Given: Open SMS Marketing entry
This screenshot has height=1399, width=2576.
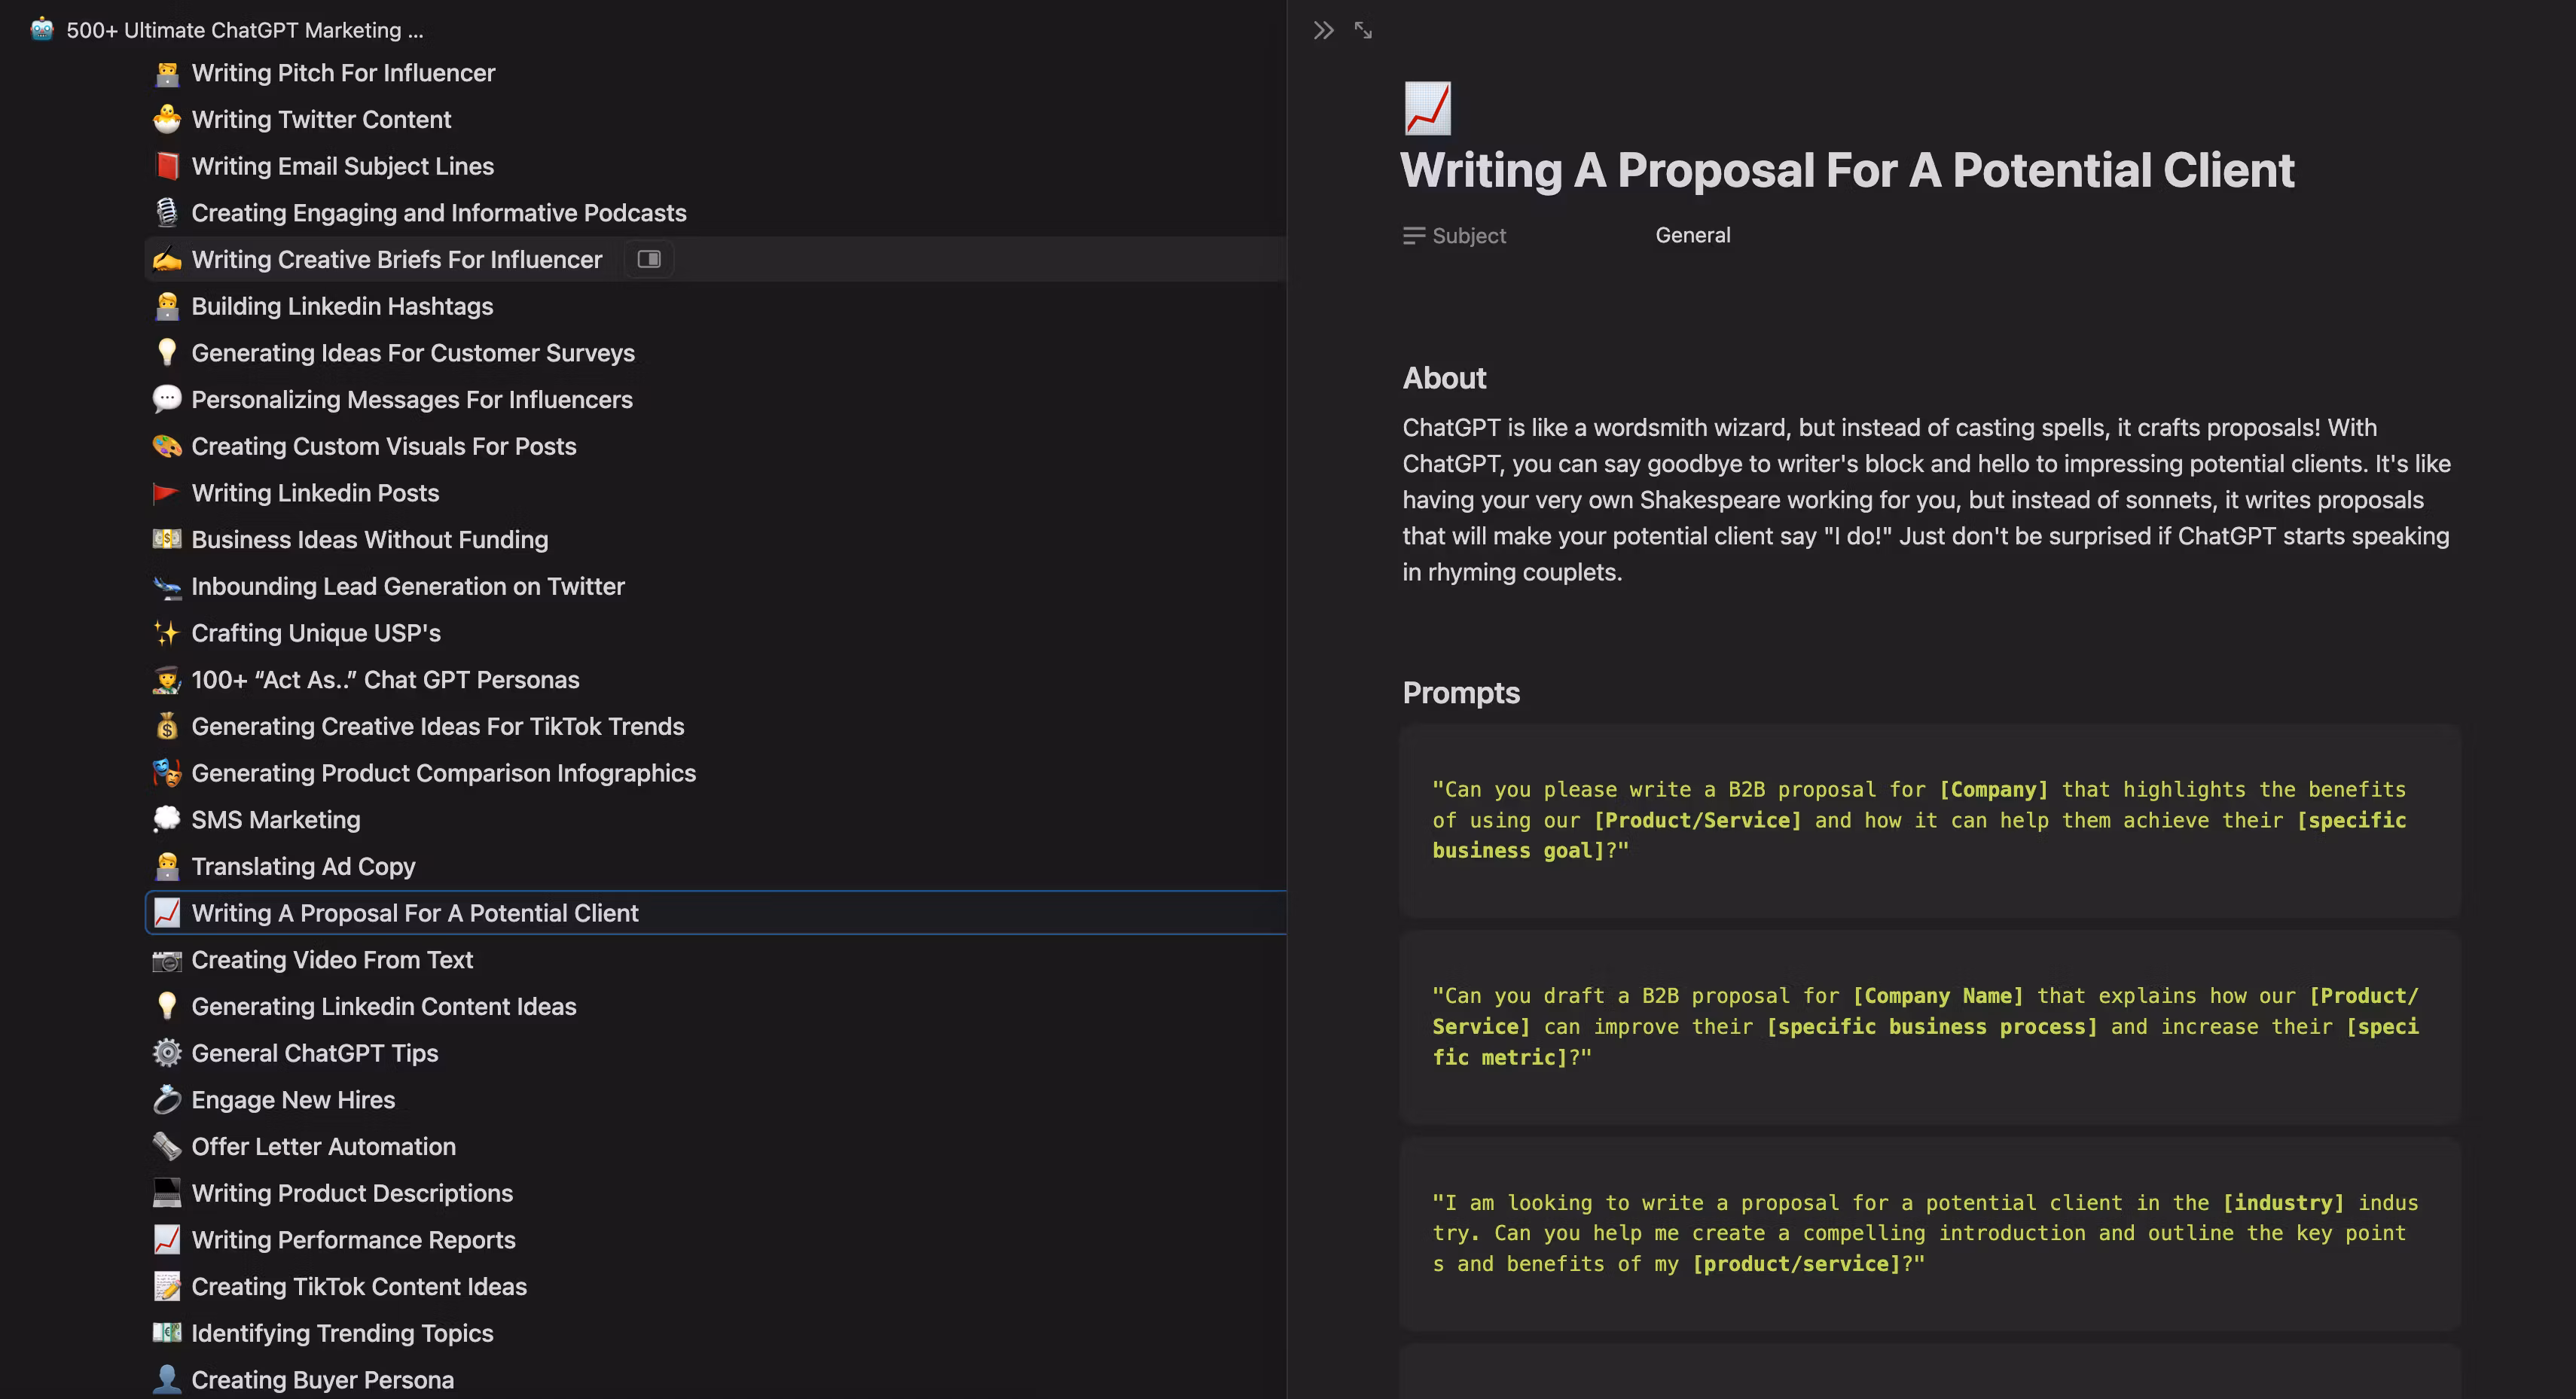Looking at the screenshot, I should [x=276, y=820].
